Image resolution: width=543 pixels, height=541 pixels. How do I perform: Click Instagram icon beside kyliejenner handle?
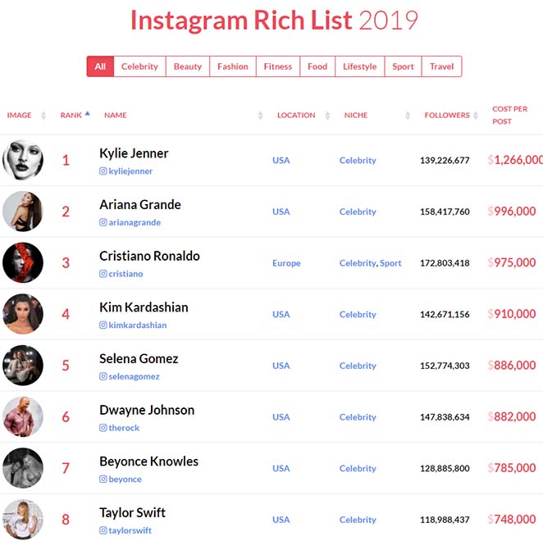coord(103,171)
